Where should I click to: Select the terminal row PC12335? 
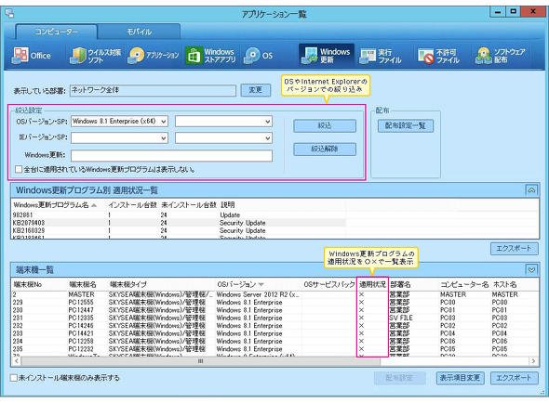point(274,318)
